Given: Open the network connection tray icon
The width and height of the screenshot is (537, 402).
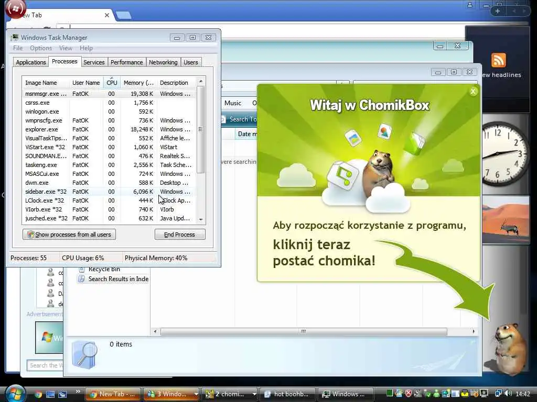Looking at the screenshot, I should 499,394.
